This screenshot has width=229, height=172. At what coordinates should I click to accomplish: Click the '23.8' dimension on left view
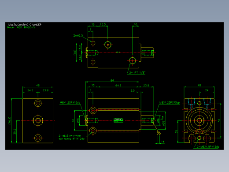pos(45,90)
